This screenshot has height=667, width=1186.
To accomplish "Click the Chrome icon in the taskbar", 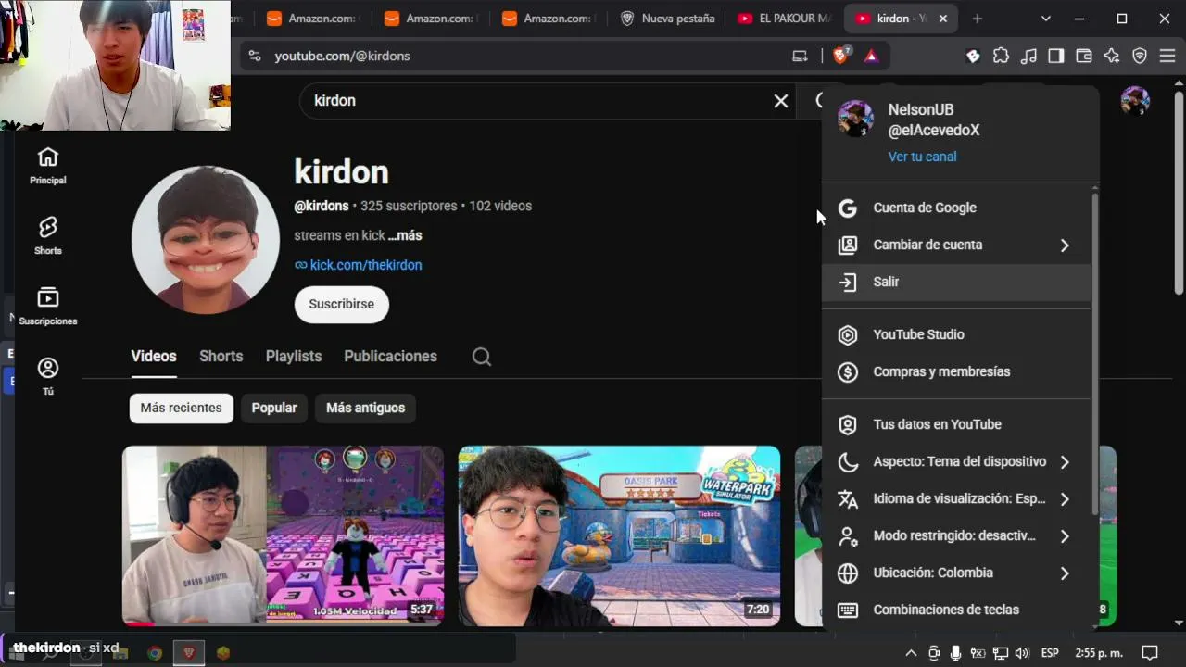I will (x=155, y=653).
